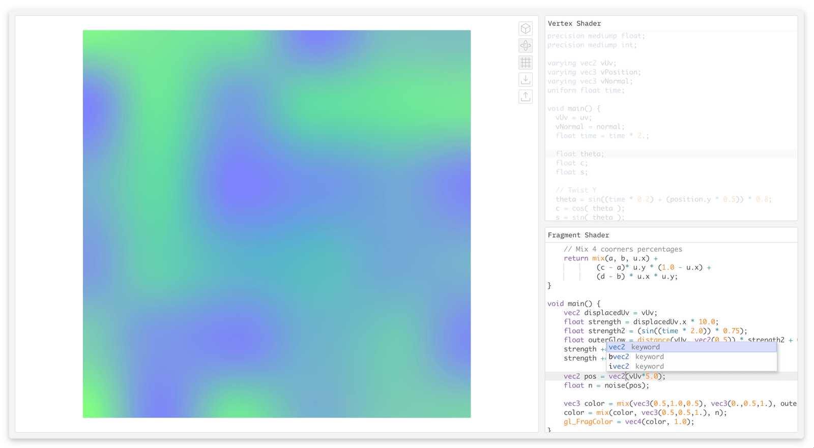Click the 3D cube geometry icon
Viewport: 814px width, 448px height.
526,28
